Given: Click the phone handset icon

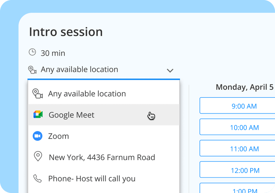Looking at the screenshot, I should pos(38,178).
